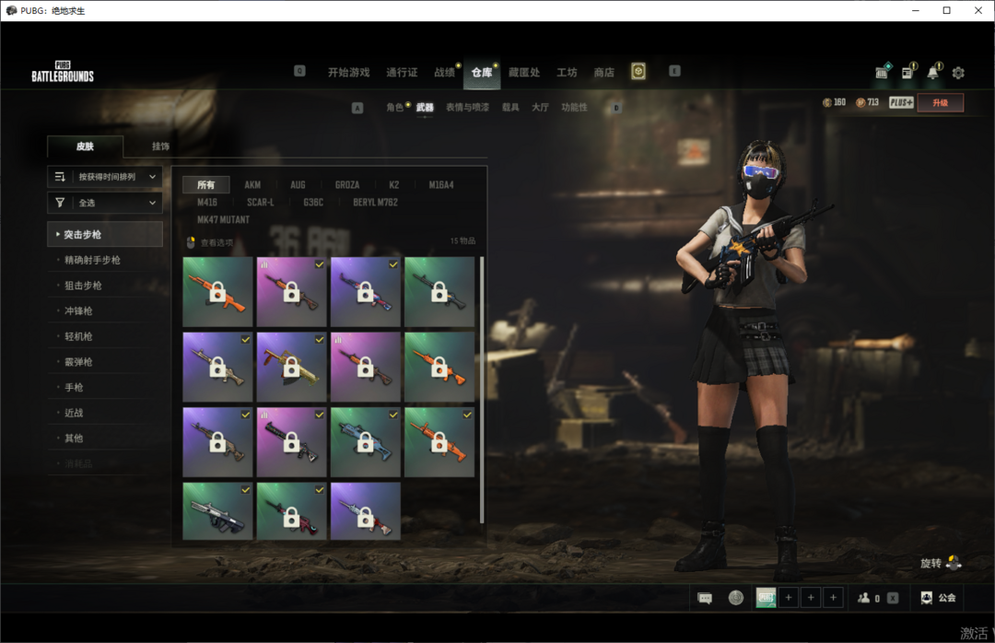Open the chat bubble icon
The height and width of the screenshot is (643, 995).
(705, 598)
